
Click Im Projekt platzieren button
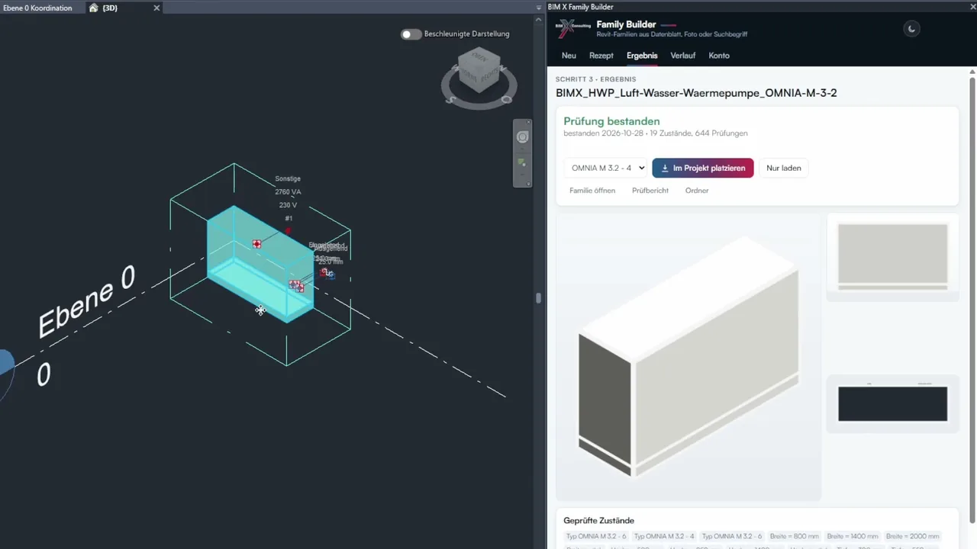703,168
